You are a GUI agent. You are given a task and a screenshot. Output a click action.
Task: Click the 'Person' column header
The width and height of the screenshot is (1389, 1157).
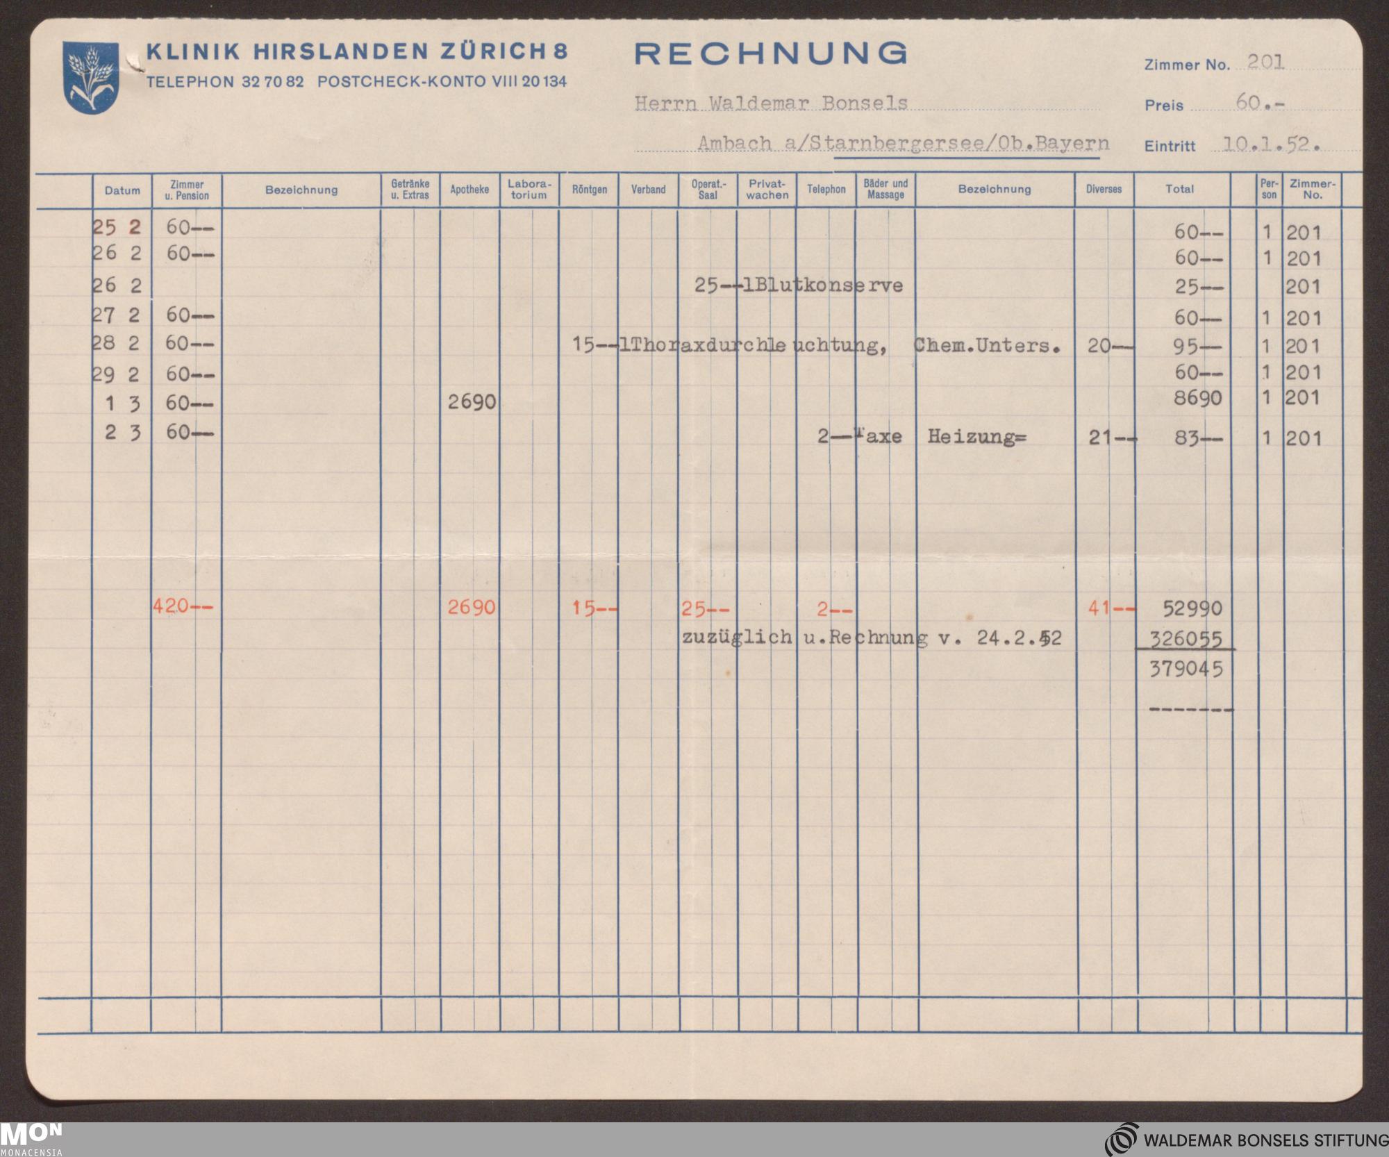(x=1269, y=190)
